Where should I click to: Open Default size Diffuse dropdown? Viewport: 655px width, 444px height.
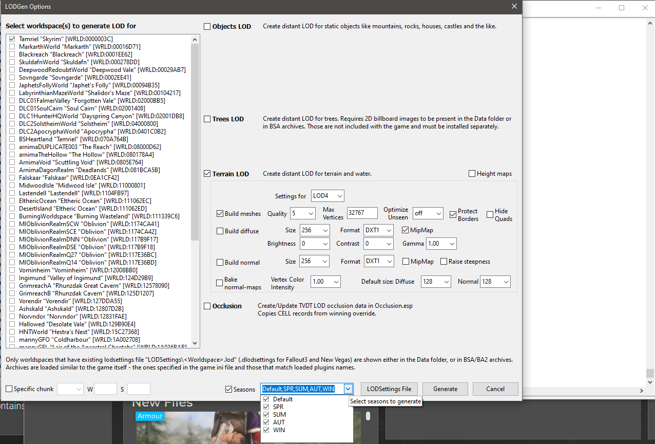pyautogui.click(x=436, y=282)
